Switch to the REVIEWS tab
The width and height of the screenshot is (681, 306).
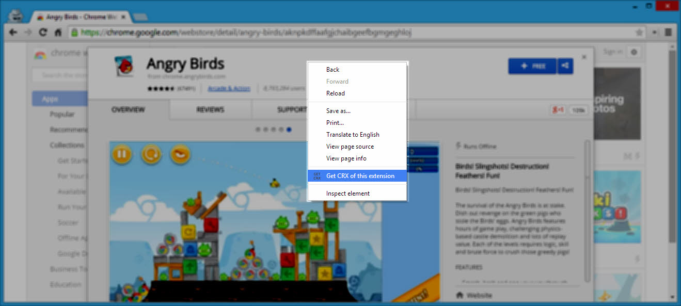click(210, 109)
